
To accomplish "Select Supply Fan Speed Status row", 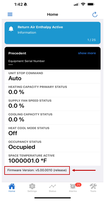I will pyautogui.click(x=53, y=104).
